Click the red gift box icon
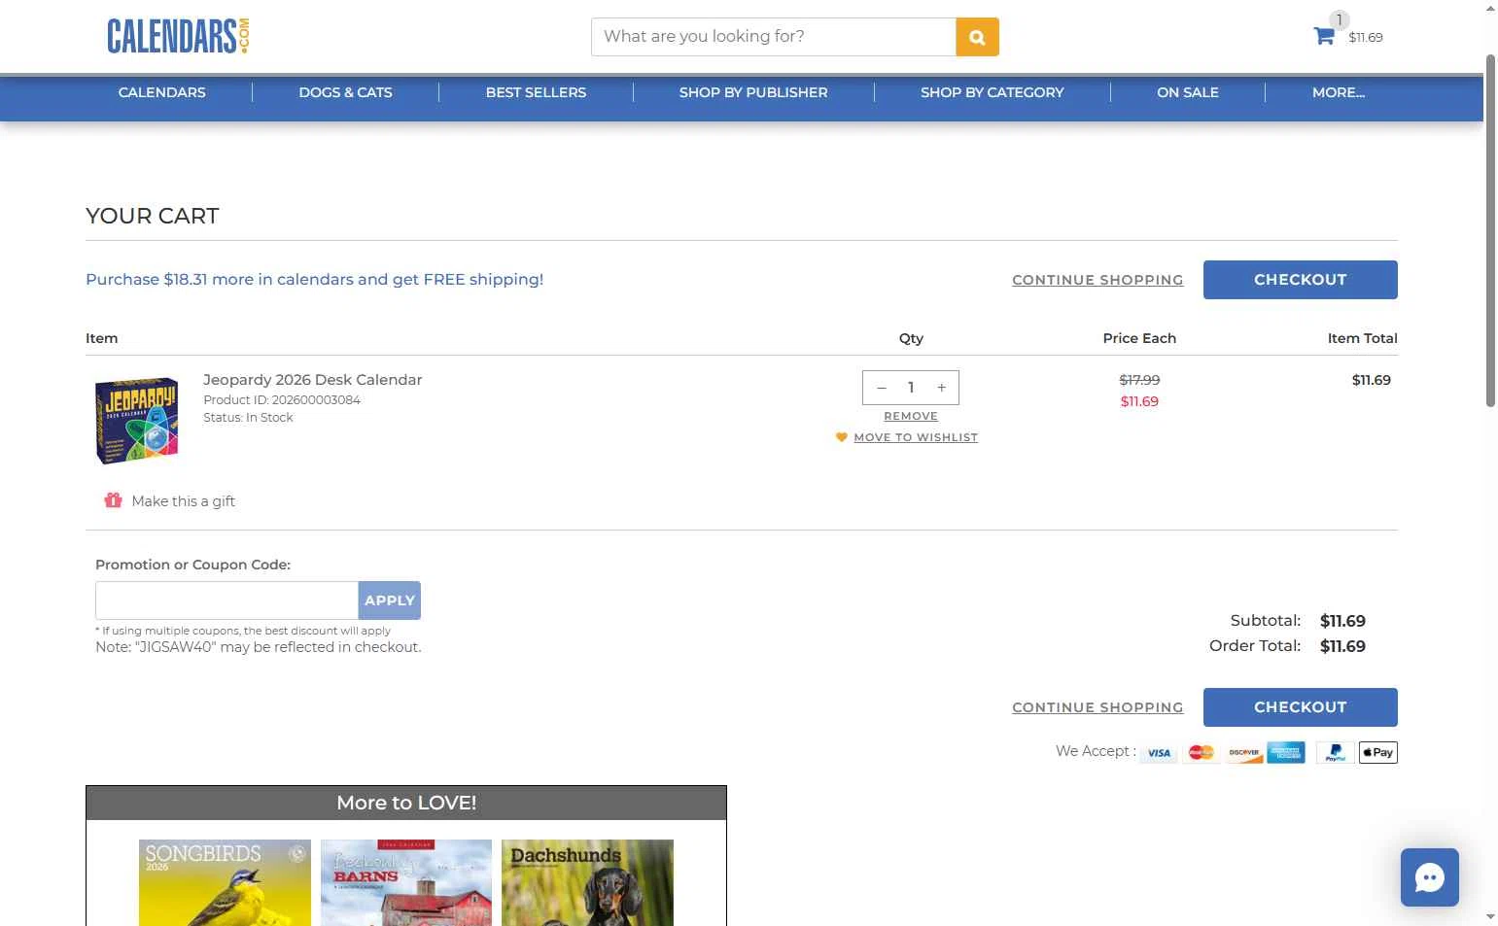 113,500
